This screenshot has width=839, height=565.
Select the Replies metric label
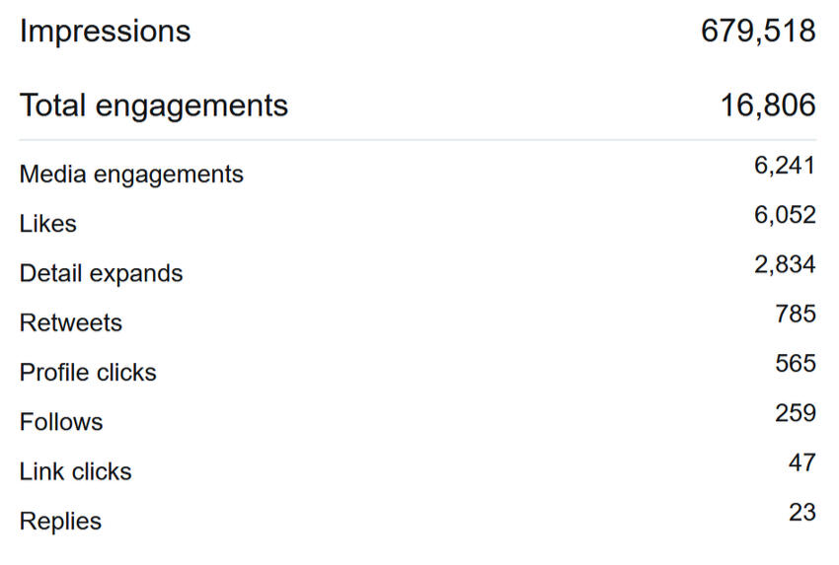click(x=60, y=521)
